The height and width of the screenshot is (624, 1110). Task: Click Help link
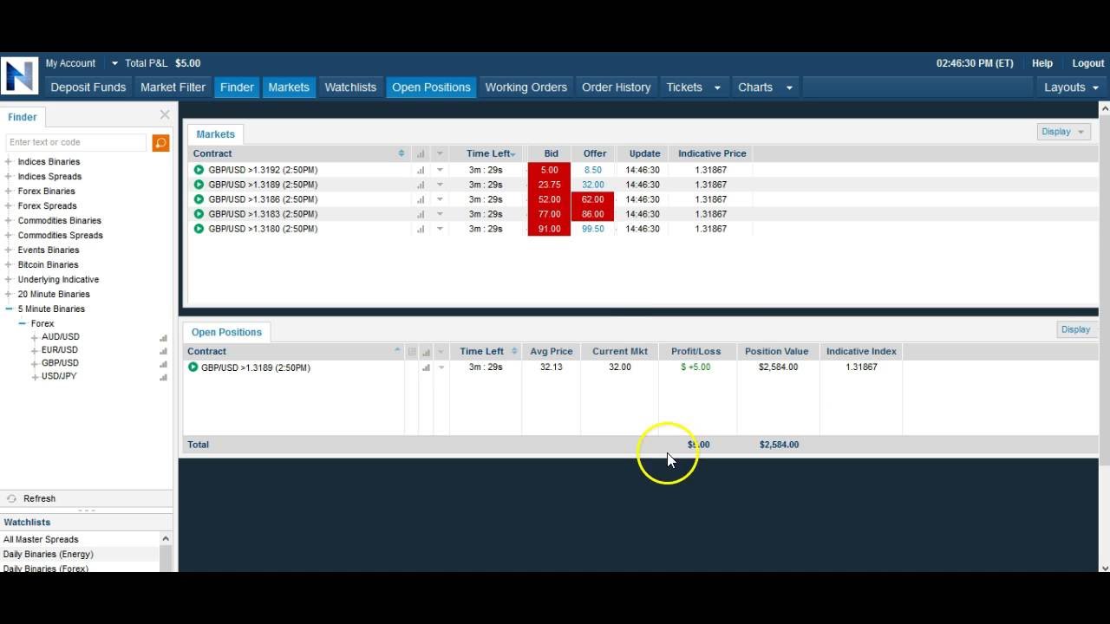[1042, 63]
